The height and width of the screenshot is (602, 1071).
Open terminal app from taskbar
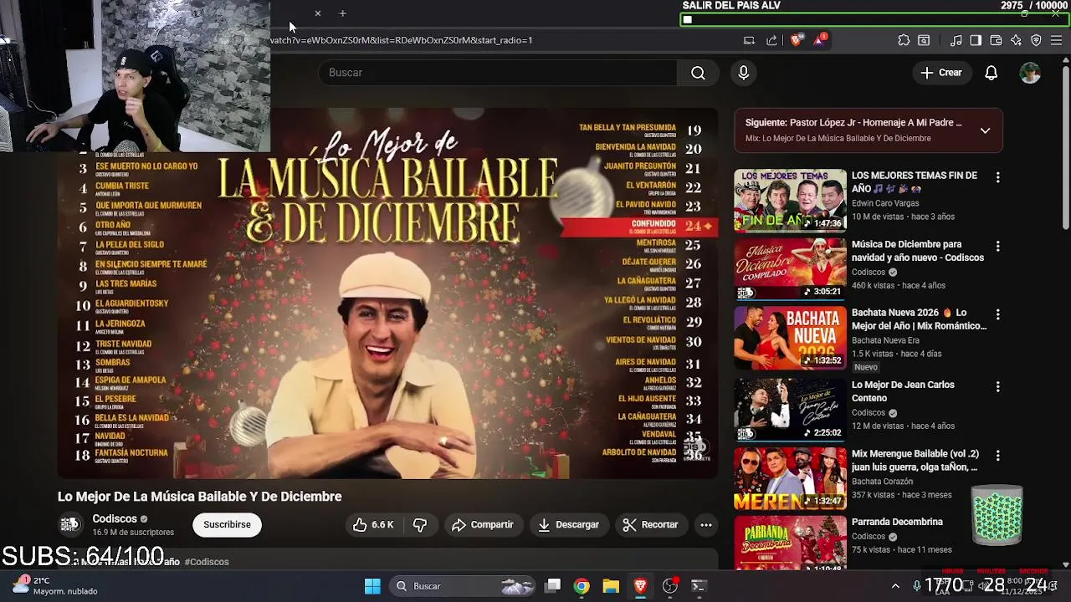pyautogui.click(x=699, y=586)
